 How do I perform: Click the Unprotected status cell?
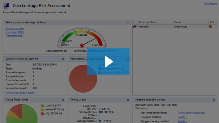tap(181, 27)
